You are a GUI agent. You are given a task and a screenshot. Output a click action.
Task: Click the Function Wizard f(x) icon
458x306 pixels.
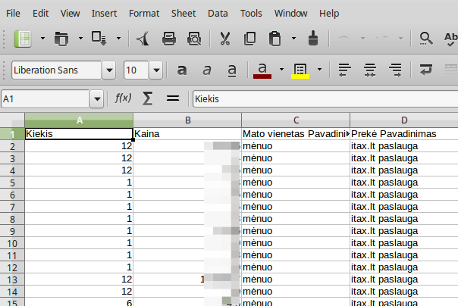click(123, 98)
